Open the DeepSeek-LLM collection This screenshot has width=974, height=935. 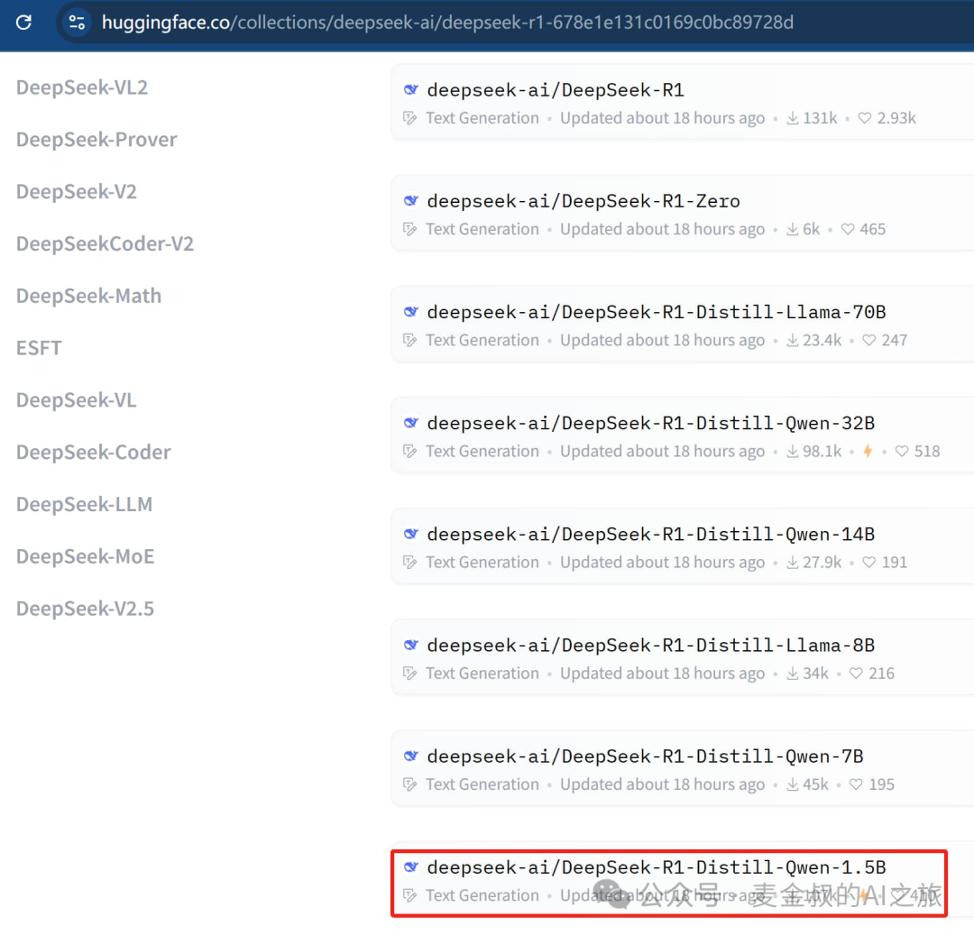pos(85,505)
